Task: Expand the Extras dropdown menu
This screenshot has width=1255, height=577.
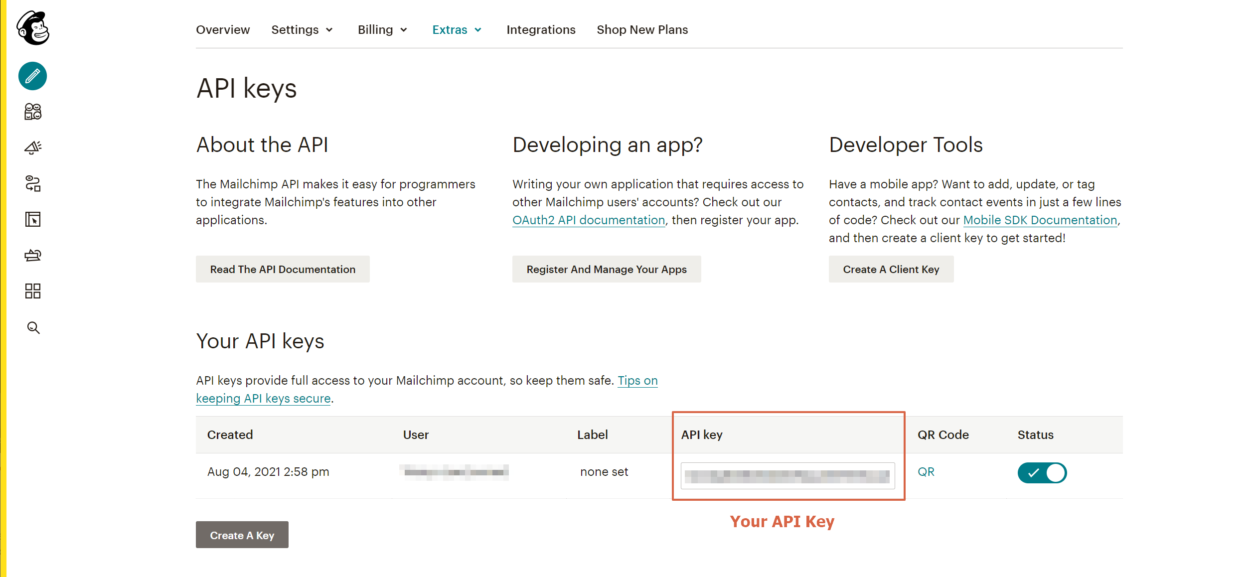Action: [x=457, y=30]
